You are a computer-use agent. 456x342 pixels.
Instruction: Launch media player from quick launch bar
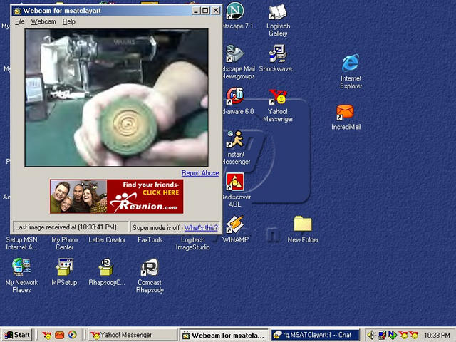coord(73,336)
